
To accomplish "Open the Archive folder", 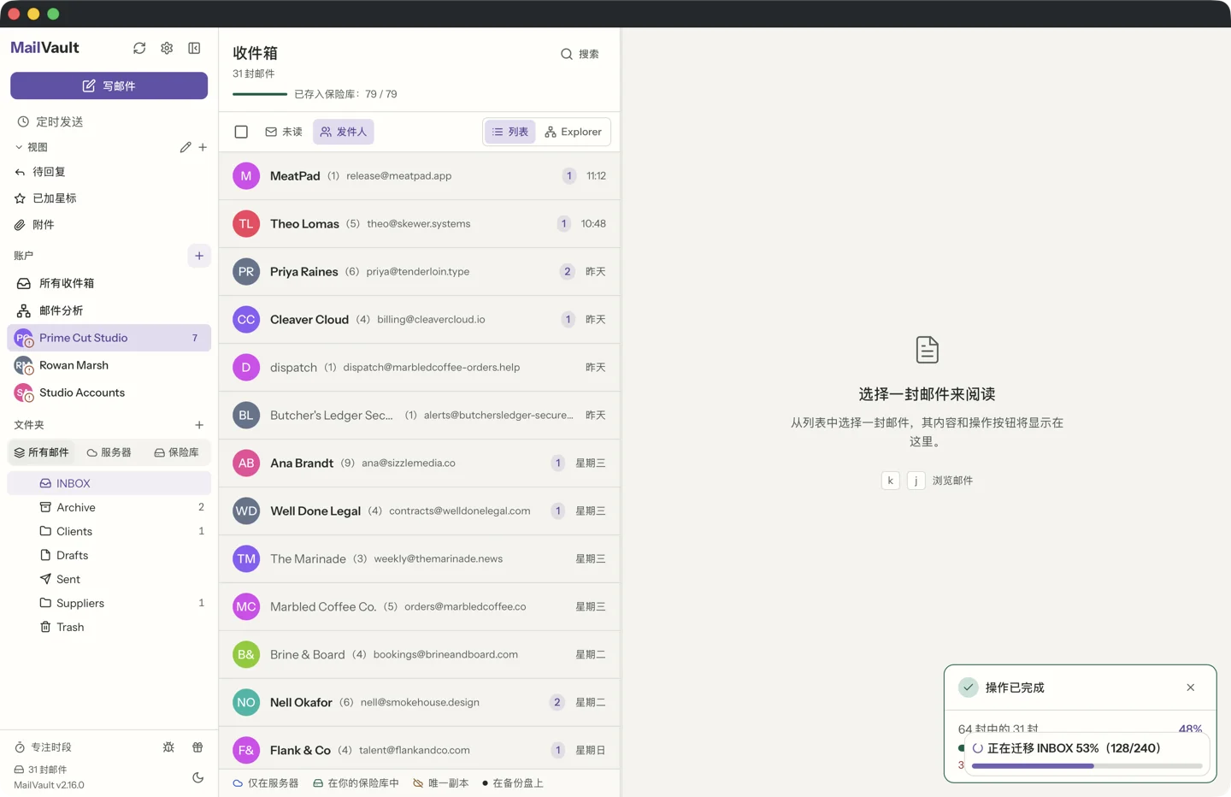I will (109, 507).
